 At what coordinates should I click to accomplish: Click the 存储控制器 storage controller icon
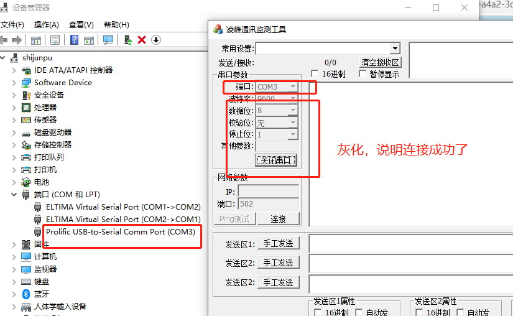(26, 145)
